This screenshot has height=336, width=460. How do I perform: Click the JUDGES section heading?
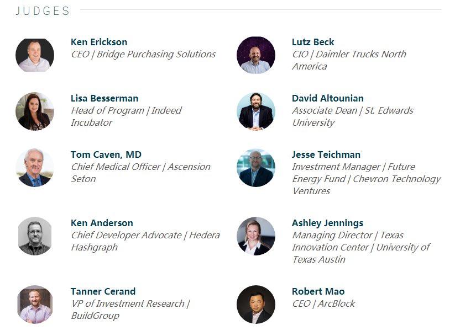click(x=43, y=11)
